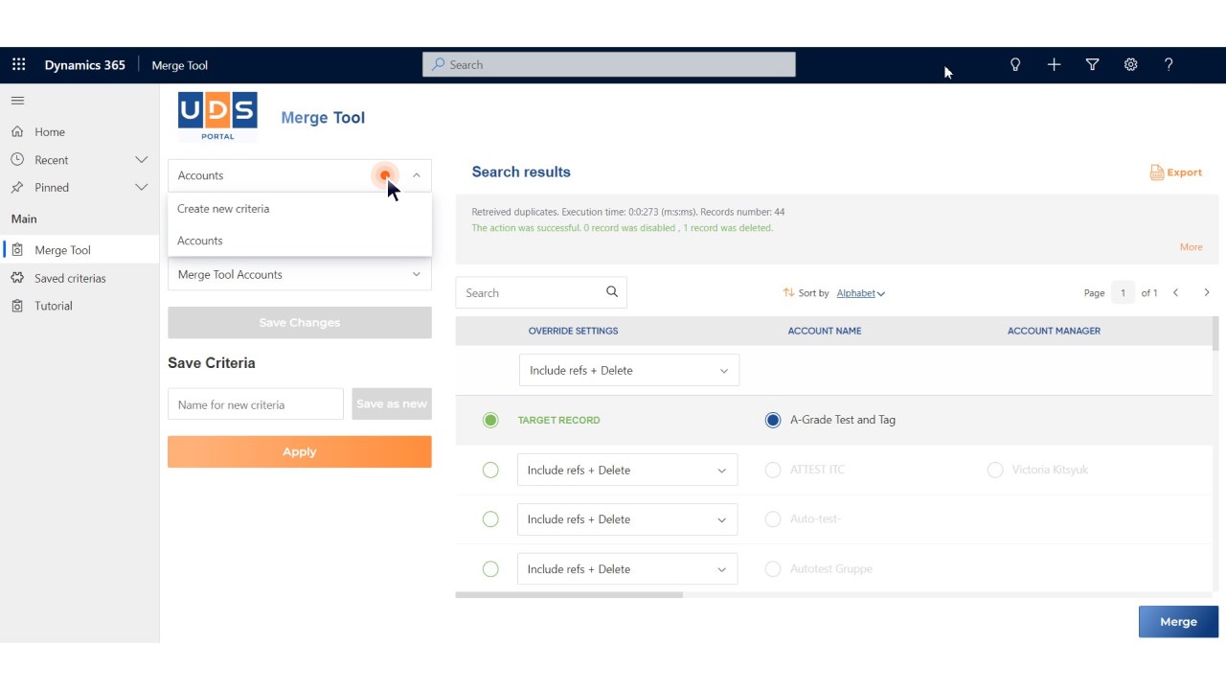The height and width of the screenshot is (690, 1226).
Task: Click the ACCOUNT NAME column header
Action: tap(824, 331)
